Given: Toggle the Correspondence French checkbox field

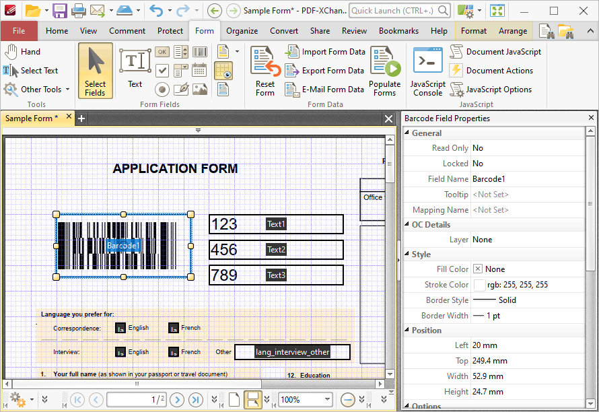Looking at the screenshot, I should [174, 328].
